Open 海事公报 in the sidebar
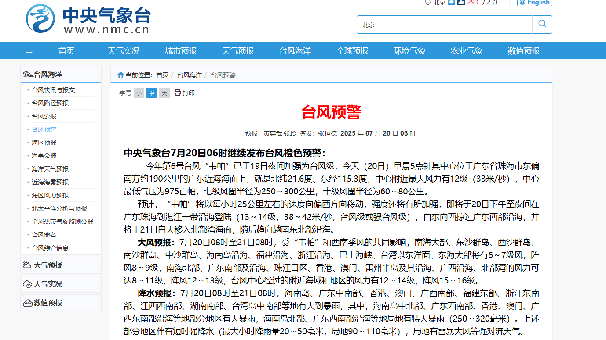Viewport: 606px width, 340px height. pos(44,156)
